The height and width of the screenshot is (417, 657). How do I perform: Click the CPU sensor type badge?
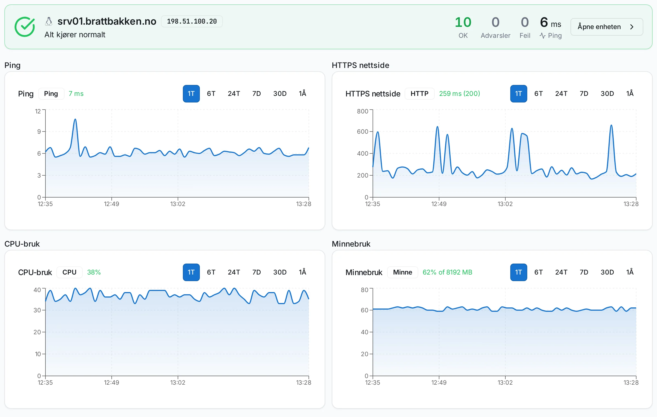pos(70,272)
